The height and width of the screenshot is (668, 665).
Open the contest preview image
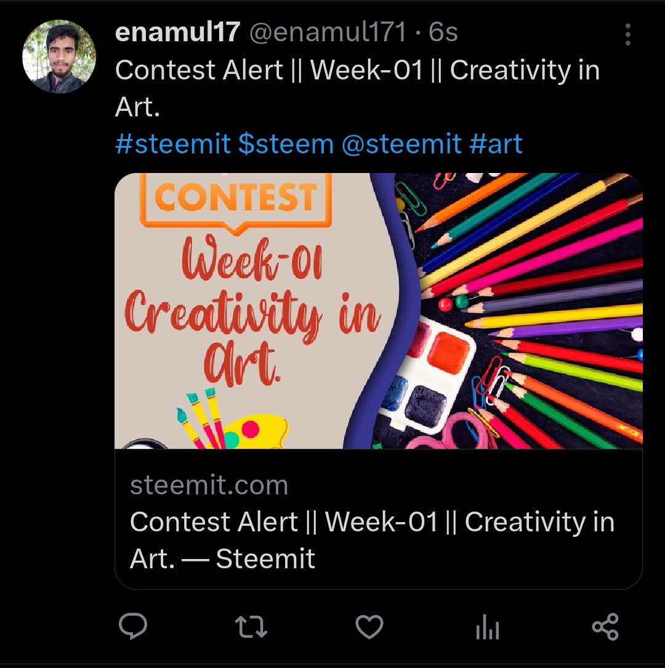point(378,310)
